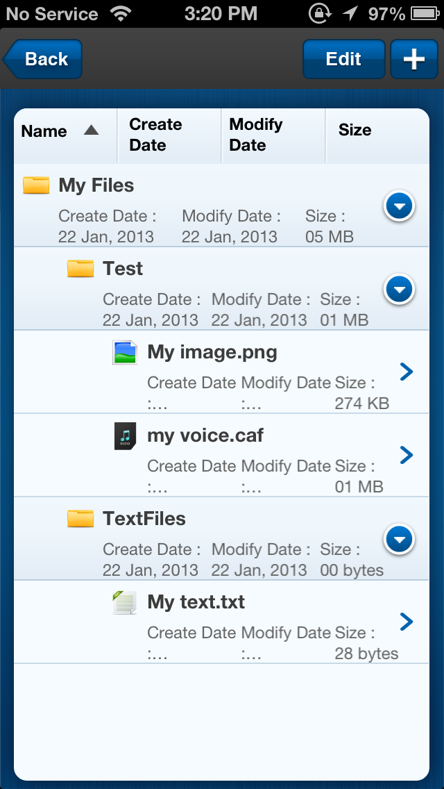Click the My Files folder icon

click(36, 185)
